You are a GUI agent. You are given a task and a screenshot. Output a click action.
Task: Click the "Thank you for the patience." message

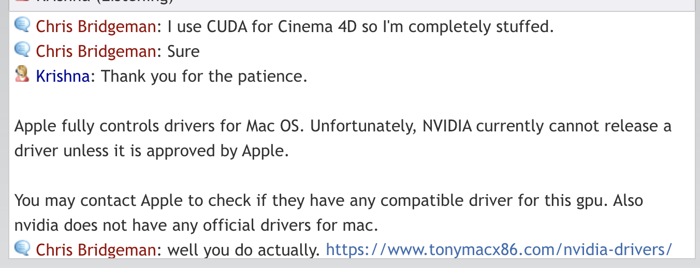(x=204, y=76)
